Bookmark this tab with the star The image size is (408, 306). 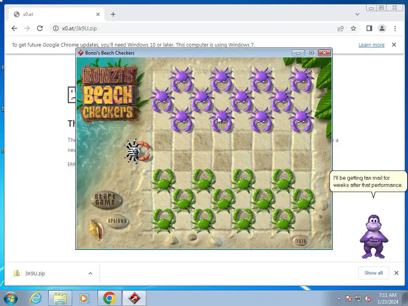353,28
